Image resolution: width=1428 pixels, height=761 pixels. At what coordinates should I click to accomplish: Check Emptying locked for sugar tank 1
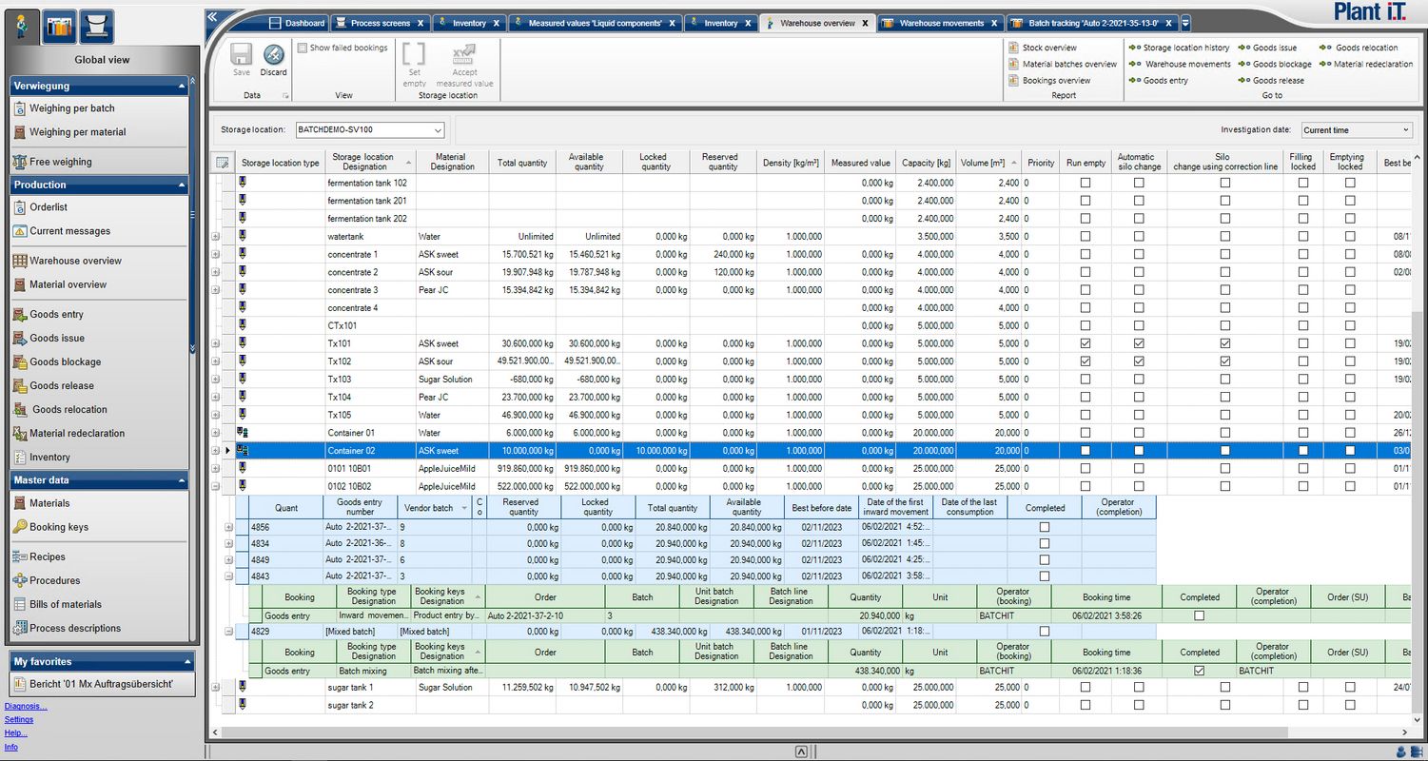[x=1350, y=687]
